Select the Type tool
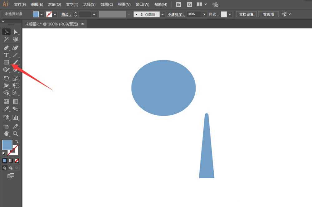The image size is (312, 207). coord(6,55)
